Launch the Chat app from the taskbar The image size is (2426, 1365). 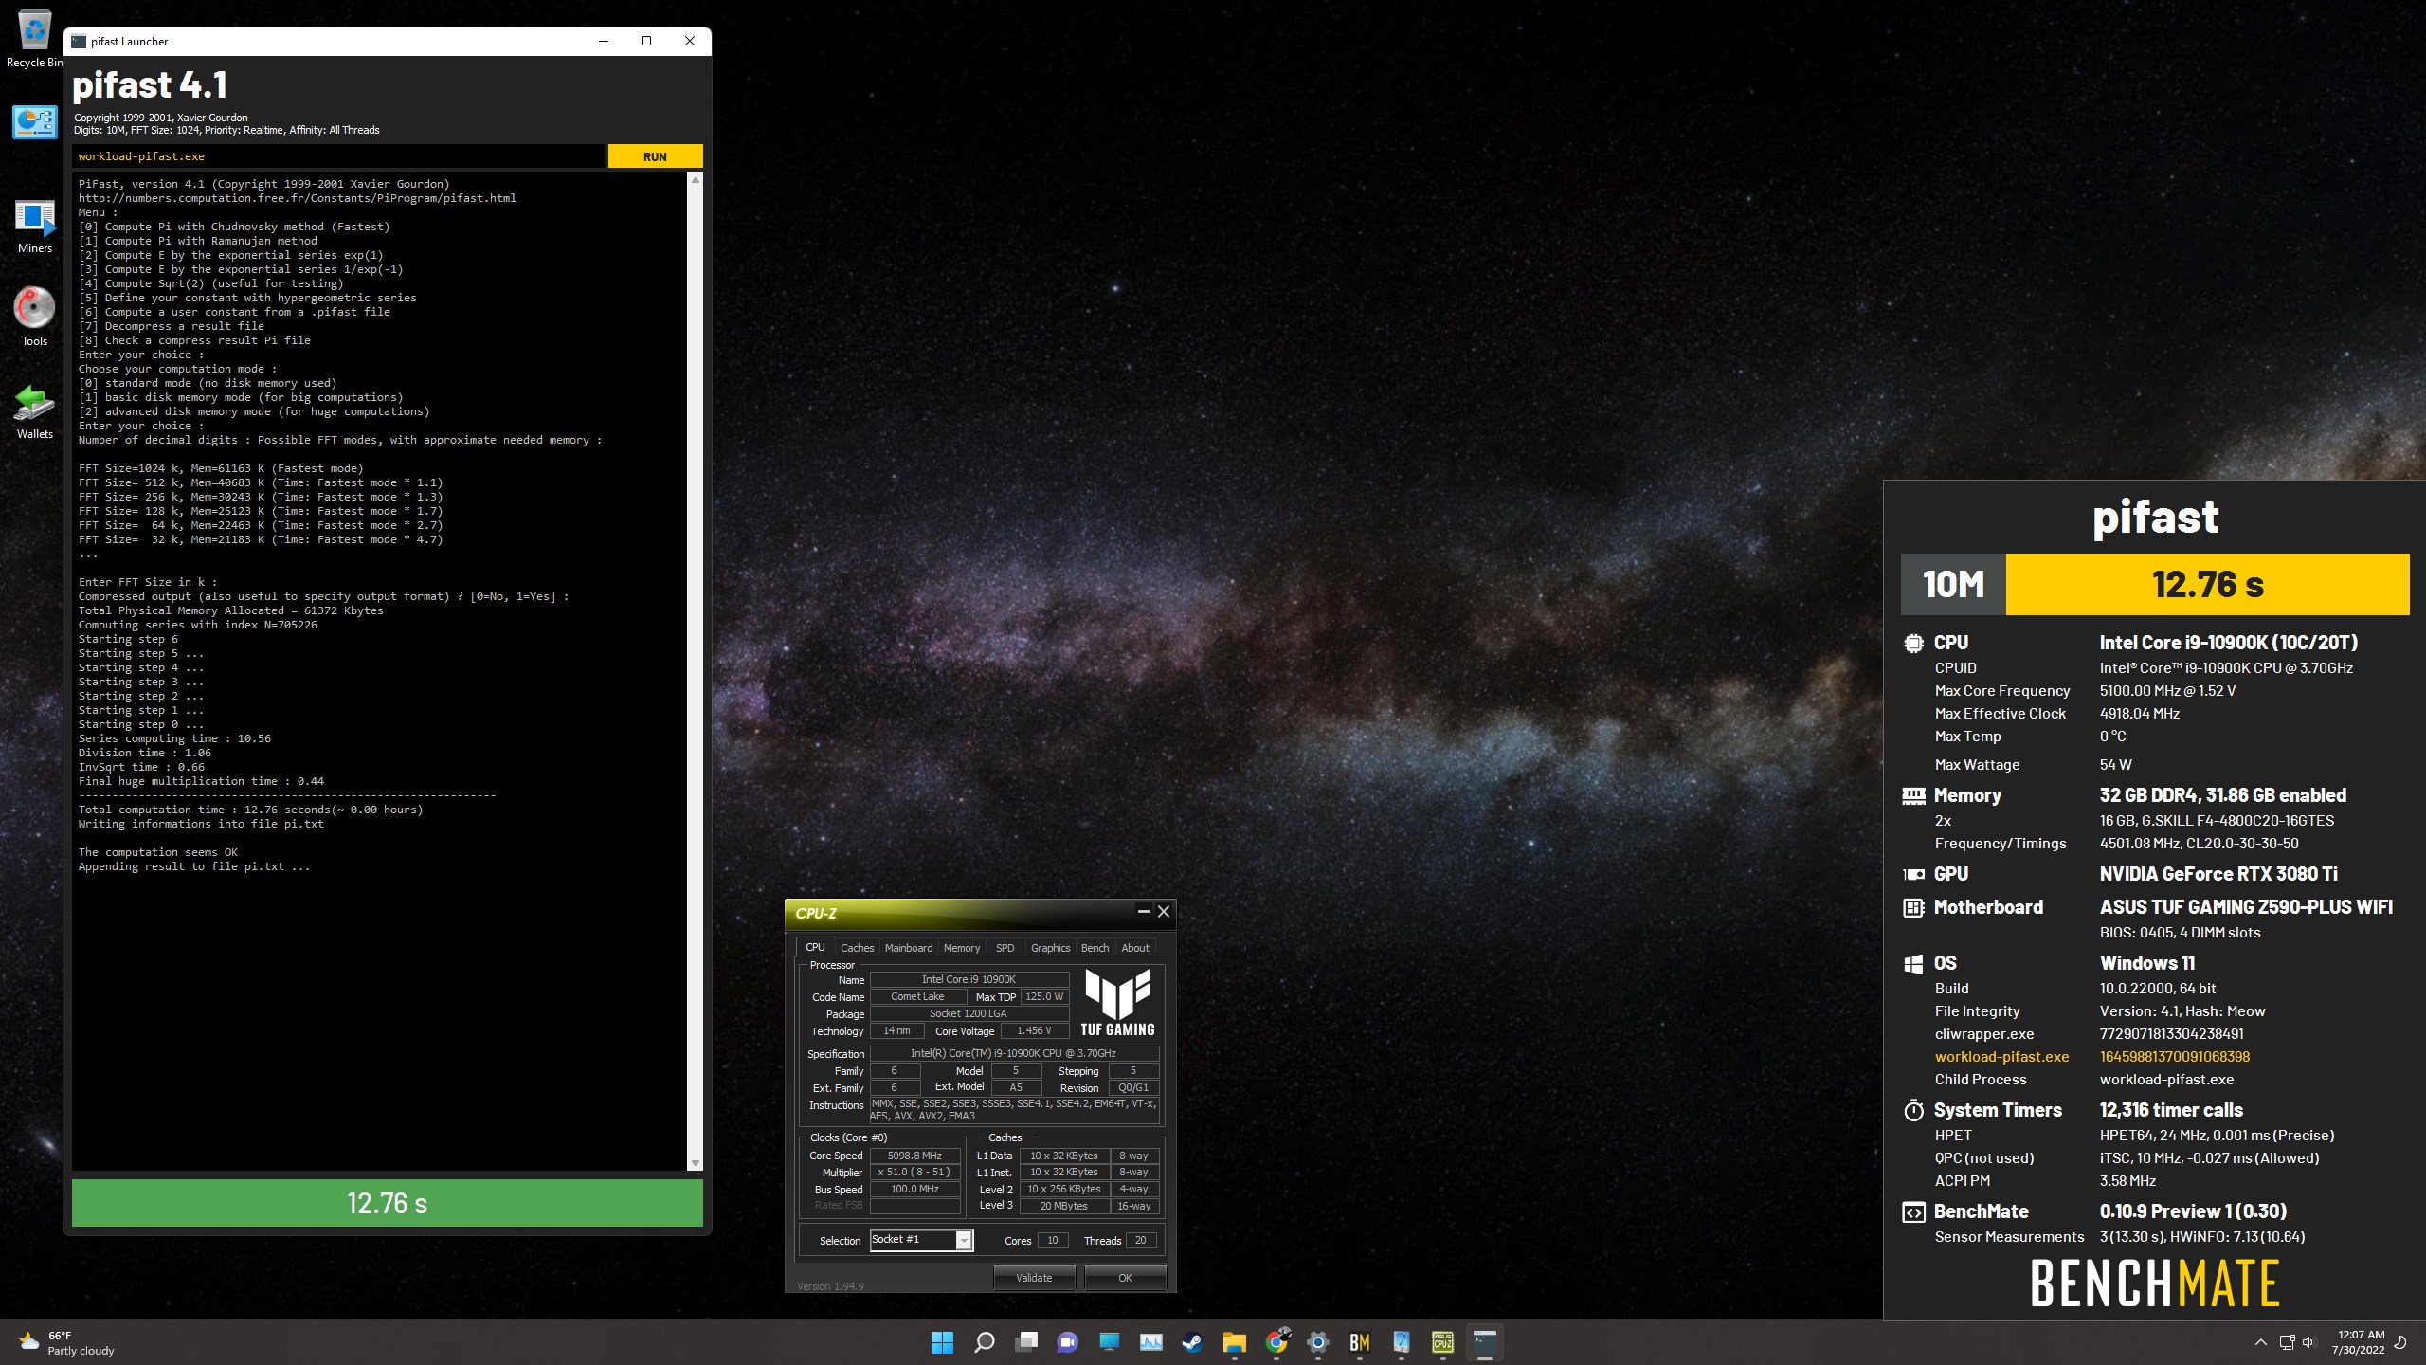coord(1067,1342)
